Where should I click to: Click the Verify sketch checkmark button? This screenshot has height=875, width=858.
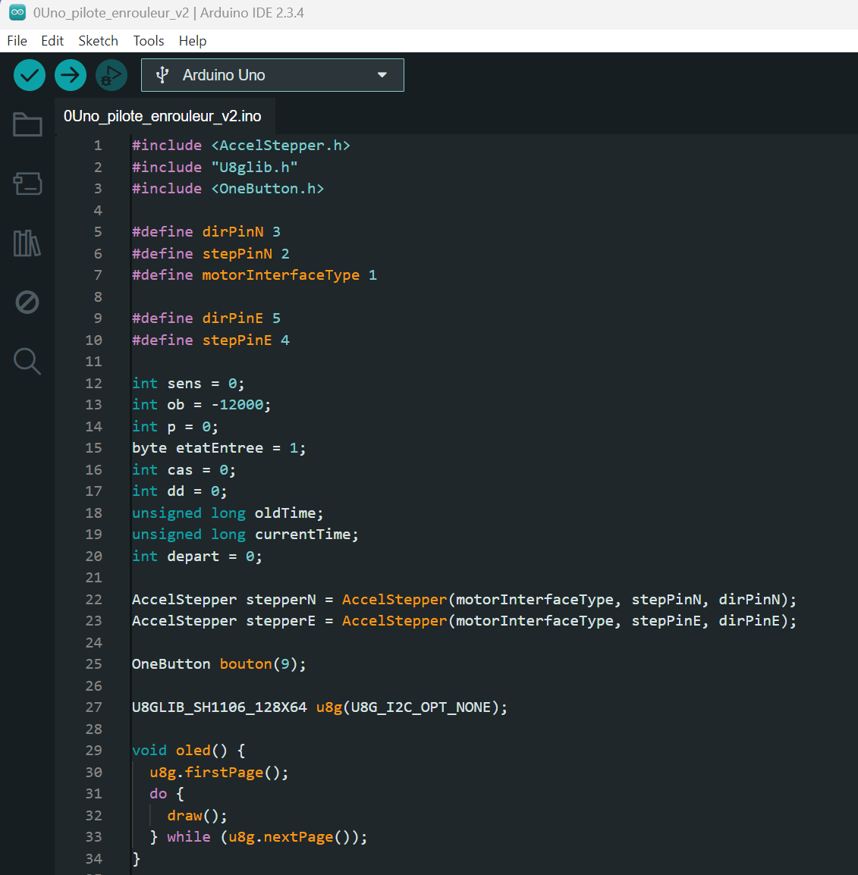[30, 75]
